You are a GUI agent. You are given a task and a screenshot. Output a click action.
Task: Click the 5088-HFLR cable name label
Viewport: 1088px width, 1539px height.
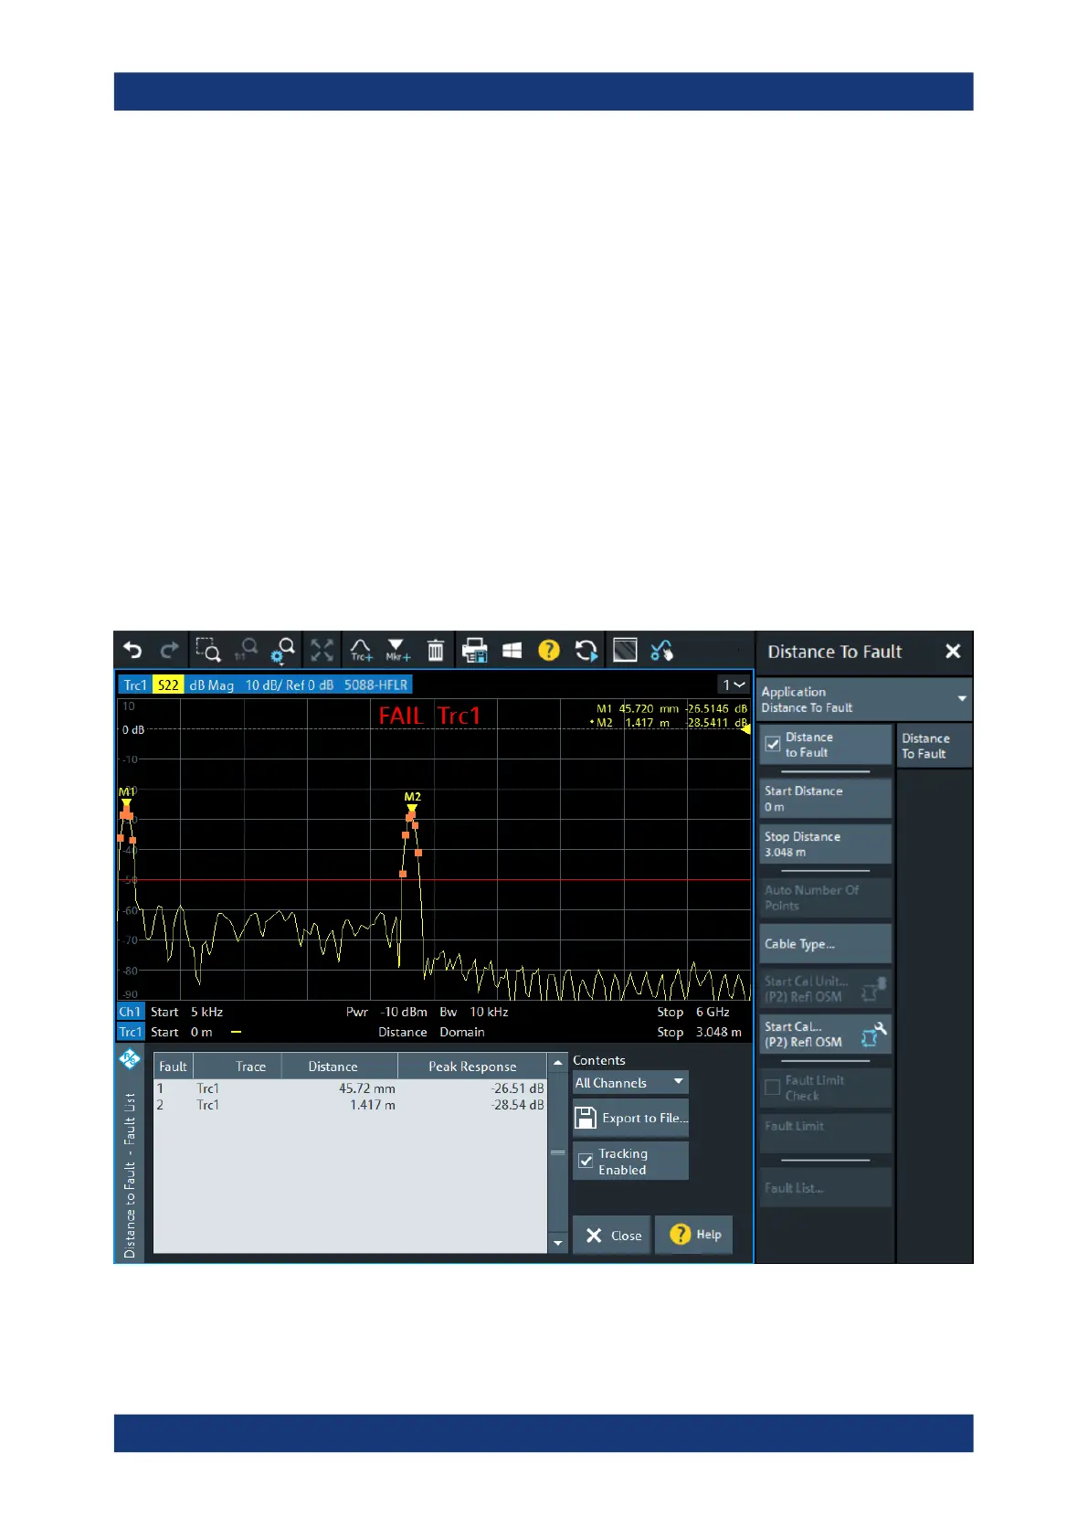pos(375,685)
